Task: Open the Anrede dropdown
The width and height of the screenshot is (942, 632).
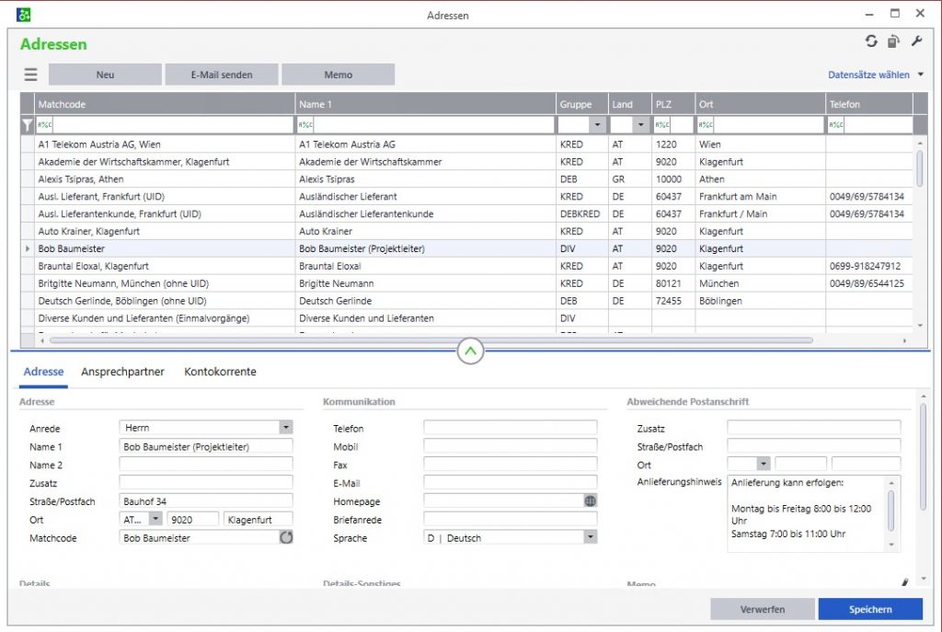Action: 286,428
